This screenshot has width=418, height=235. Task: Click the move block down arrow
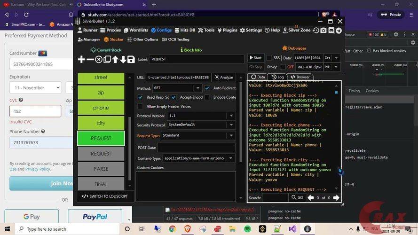[x=123, y=60]
